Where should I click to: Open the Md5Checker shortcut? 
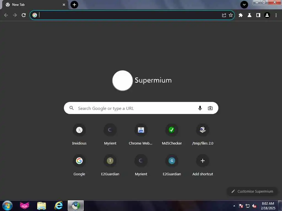[172, 134]
